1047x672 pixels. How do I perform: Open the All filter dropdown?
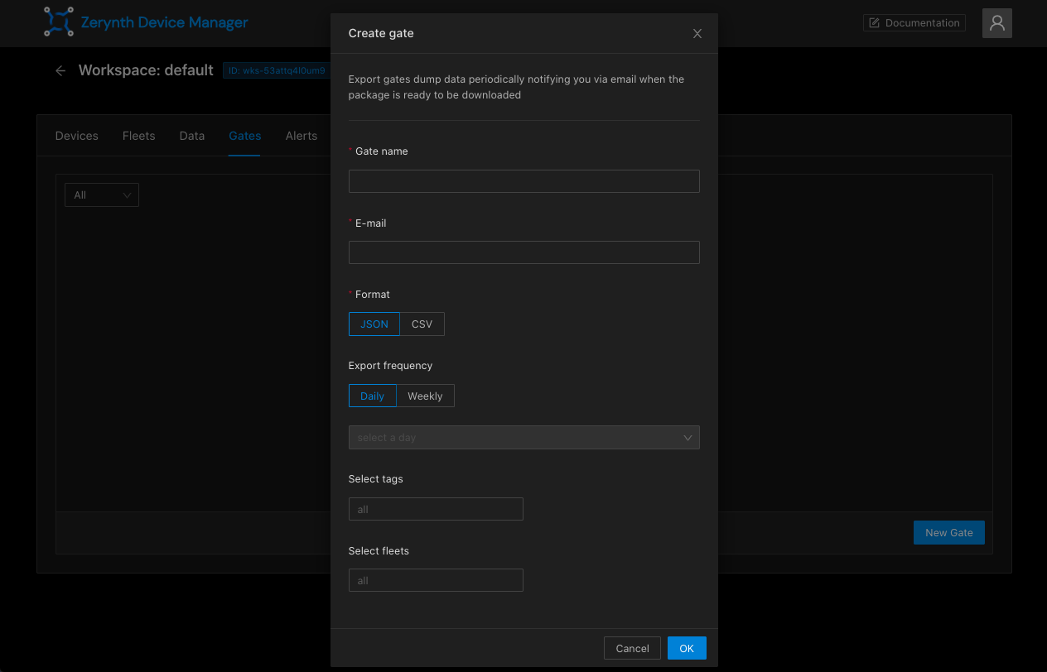point(102,195)
